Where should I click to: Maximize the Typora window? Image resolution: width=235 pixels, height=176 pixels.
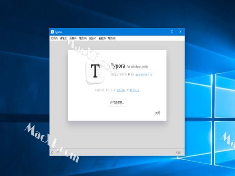point(172,32)
